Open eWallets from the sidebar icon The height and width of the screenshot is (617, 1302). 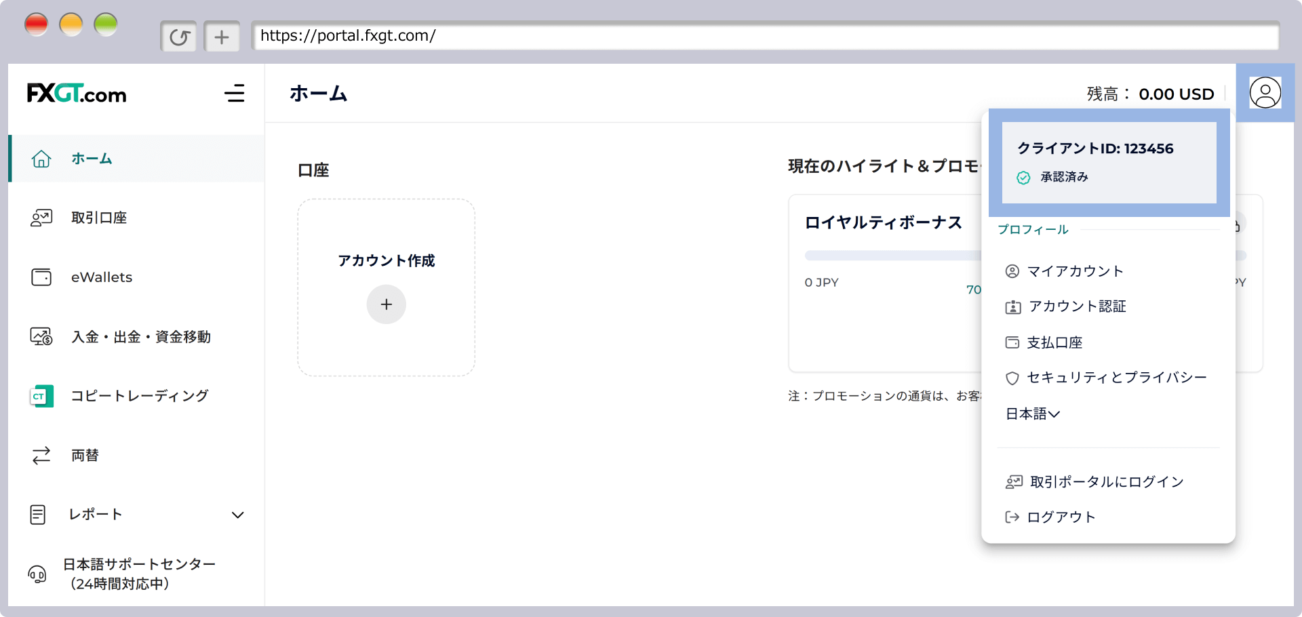point(41,277)
